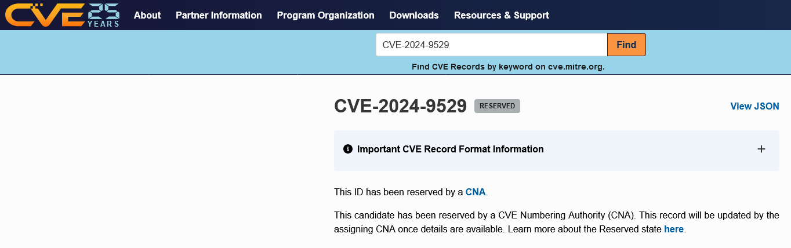Follow the CNA link
Screen dimensions: 791x248
476,192
